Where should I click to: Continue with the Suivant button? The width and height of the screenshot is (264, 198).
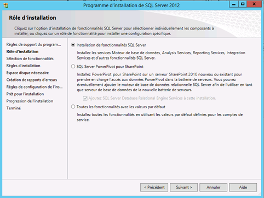pyautogui.click(x=183, y=187)
